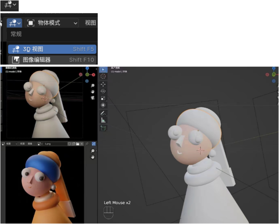The height and width of the screenshot is (224, 279).
Task: Toggle camera view with the camera icon
Action: pos(93,98)
